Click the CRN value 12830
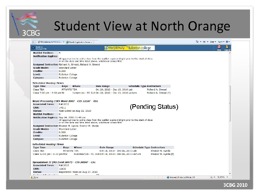259x194 pixels. tap(63, 169)
